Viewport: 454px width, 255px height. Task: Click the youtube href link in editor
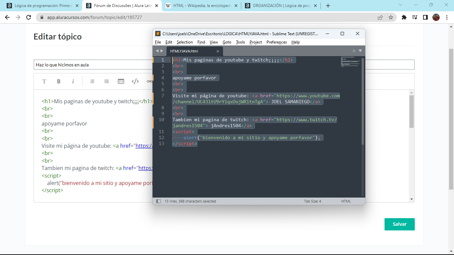144,146
